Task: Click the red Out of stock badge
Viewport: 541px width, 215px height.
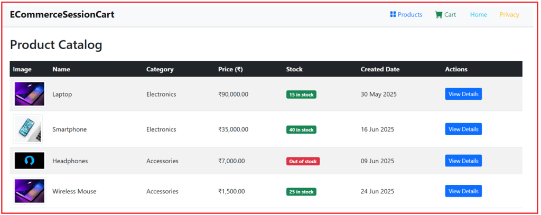Action: click(x=303, y=161)
